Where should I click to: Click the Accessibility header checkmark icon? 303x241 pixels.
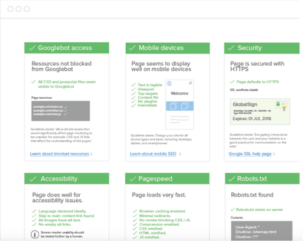(x=33, y=179)
